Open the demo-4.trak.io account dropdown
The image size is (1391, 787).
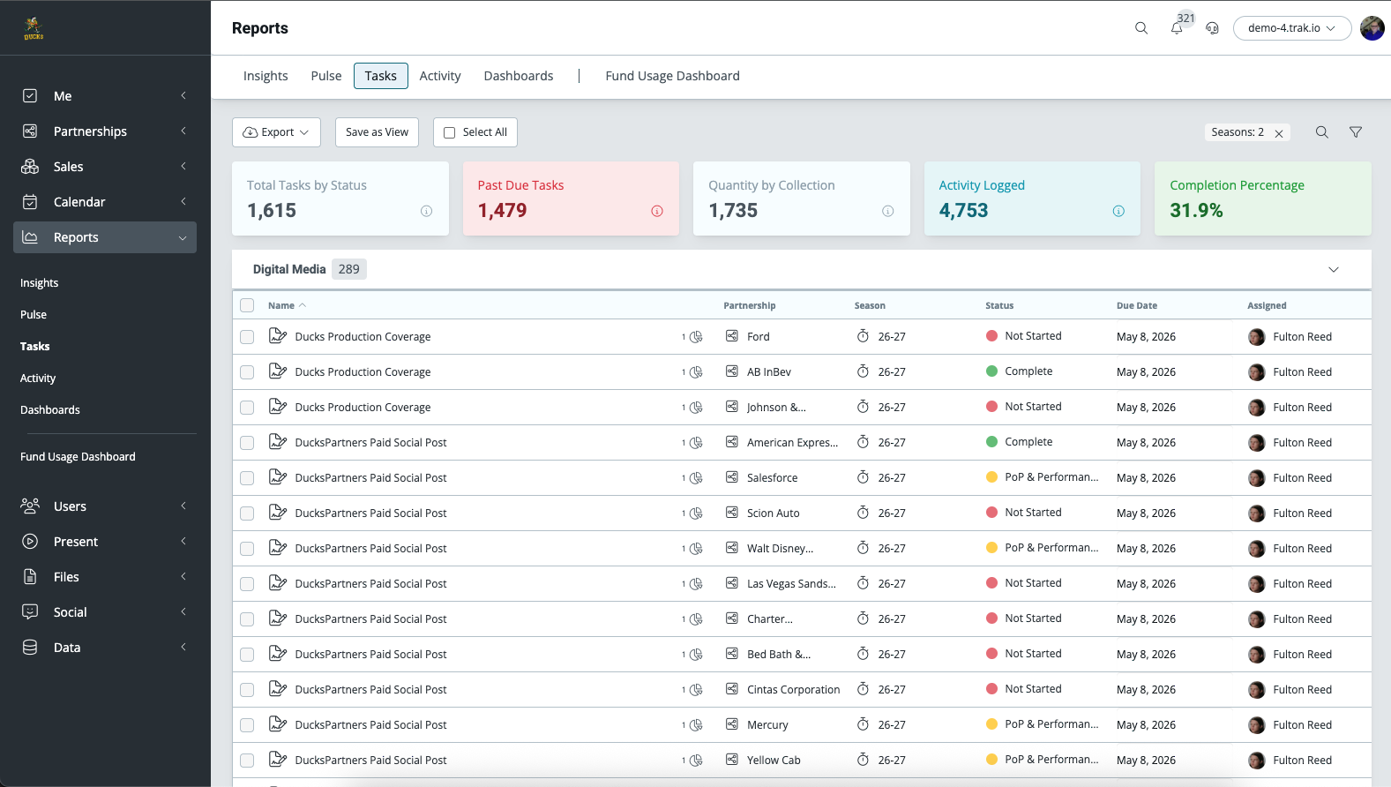coord(1292,28)
